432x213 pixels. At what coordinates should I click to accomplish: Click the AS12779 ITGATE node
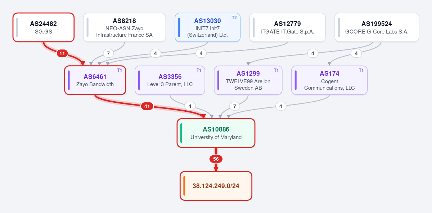click(287, 27)
